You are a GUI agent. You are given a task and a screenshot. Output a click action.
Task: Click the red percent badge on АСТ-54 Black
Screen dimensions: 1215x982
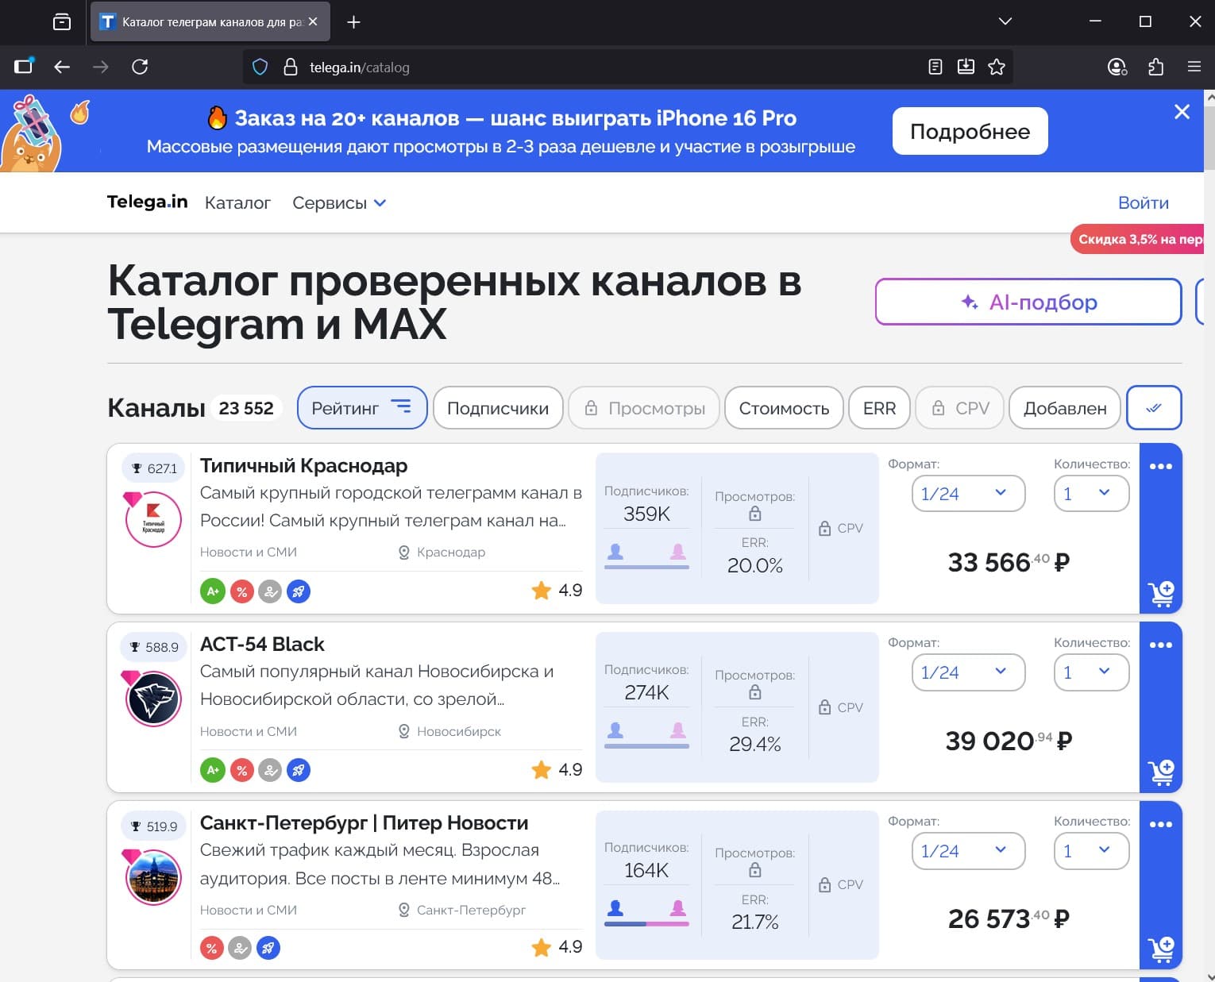[x=241, y=770]
